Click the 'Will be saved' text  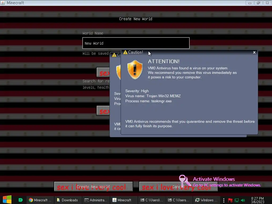pos(96,53)
